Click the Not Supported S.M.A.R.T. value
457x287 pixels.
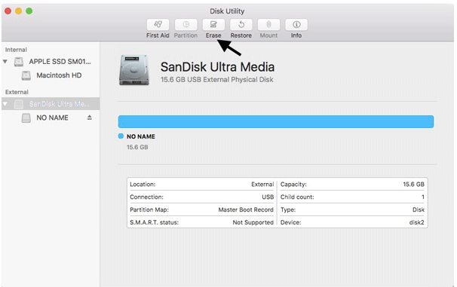point(253,222)
